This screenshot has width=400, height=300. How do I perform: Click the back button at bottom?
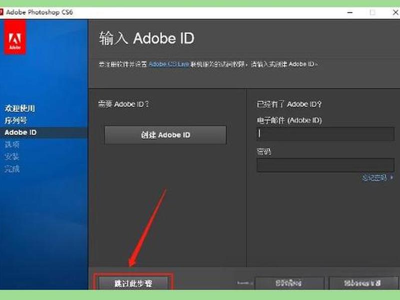(289, 283)
